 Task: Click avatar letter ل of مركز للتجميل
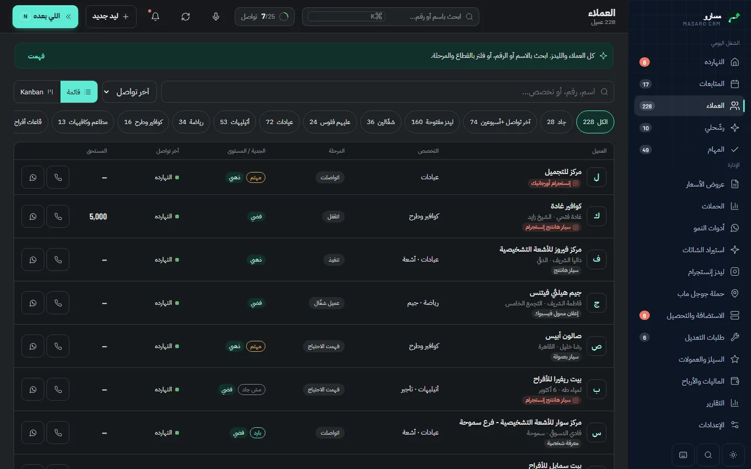point(597,178)
